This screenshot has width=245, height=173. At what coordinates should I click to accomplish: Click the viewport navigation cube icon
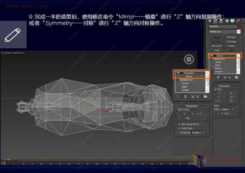189,59
